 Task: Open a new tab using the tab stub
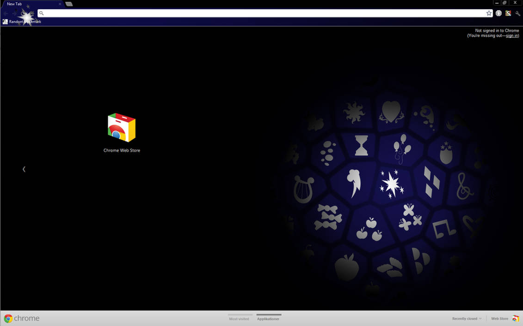click(69, 3)
